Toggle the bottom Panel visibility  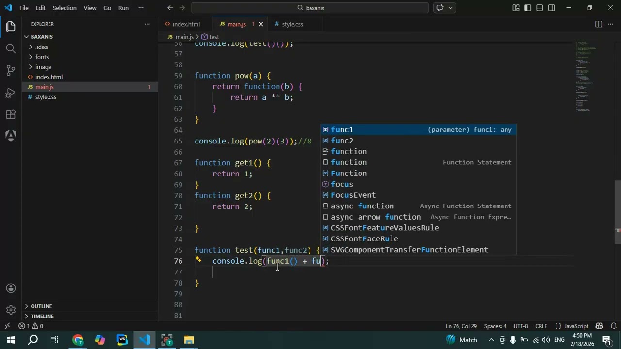pyautogui.click(x=539, y=8)
